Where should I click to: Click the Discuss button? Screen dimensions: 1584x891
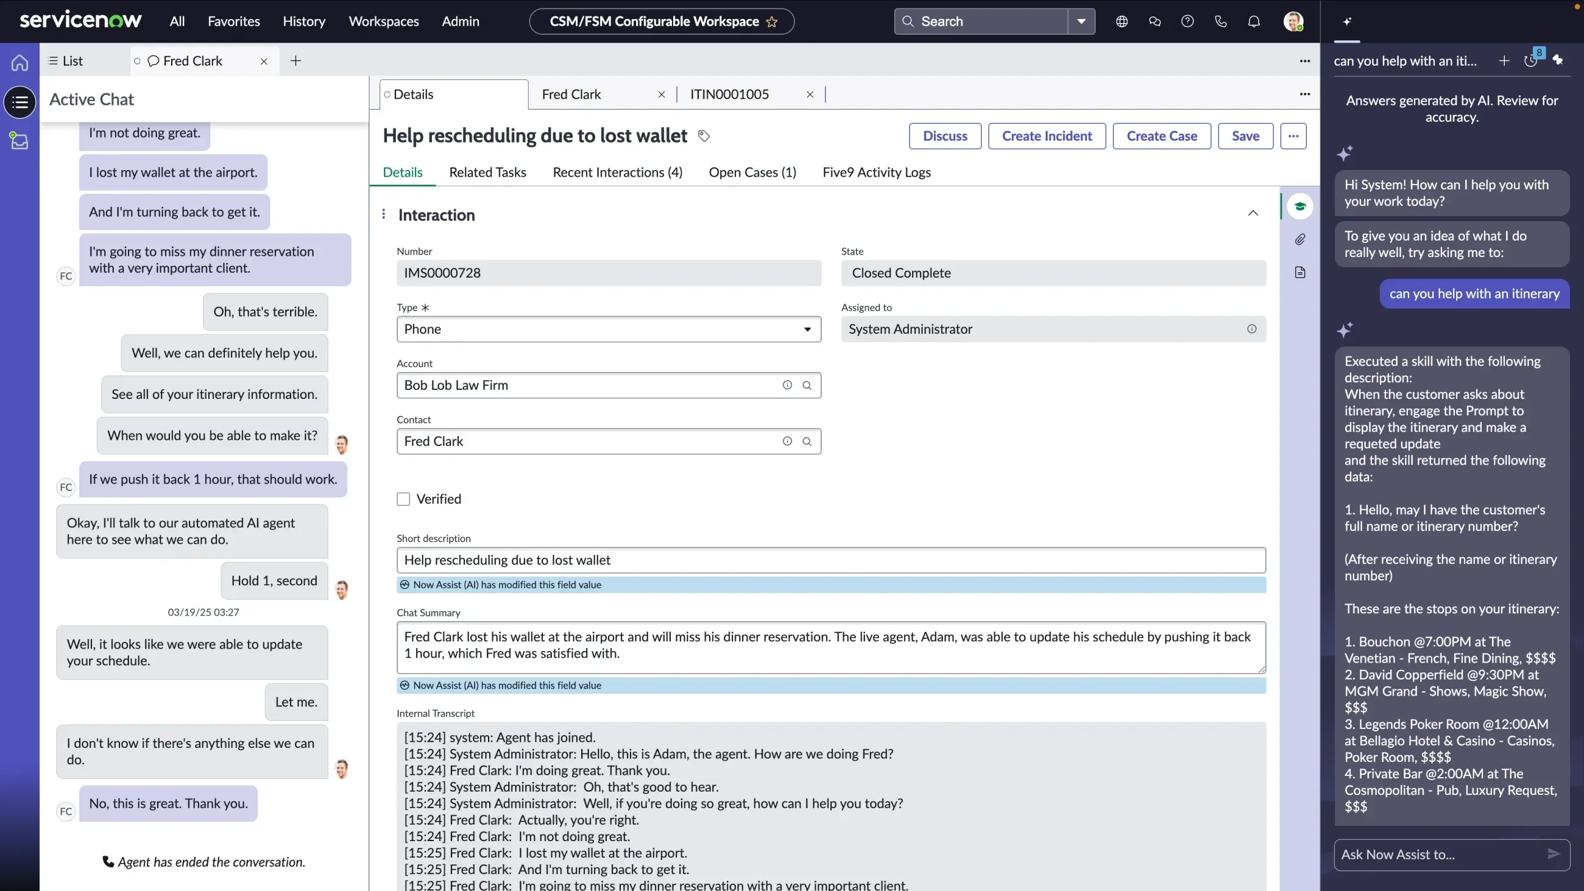point(945,136)
